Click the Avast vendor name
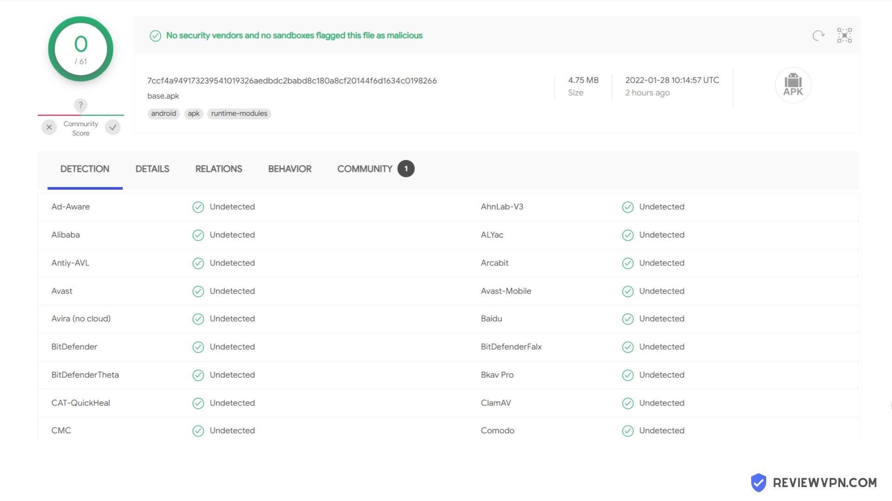 coord(62,291)
